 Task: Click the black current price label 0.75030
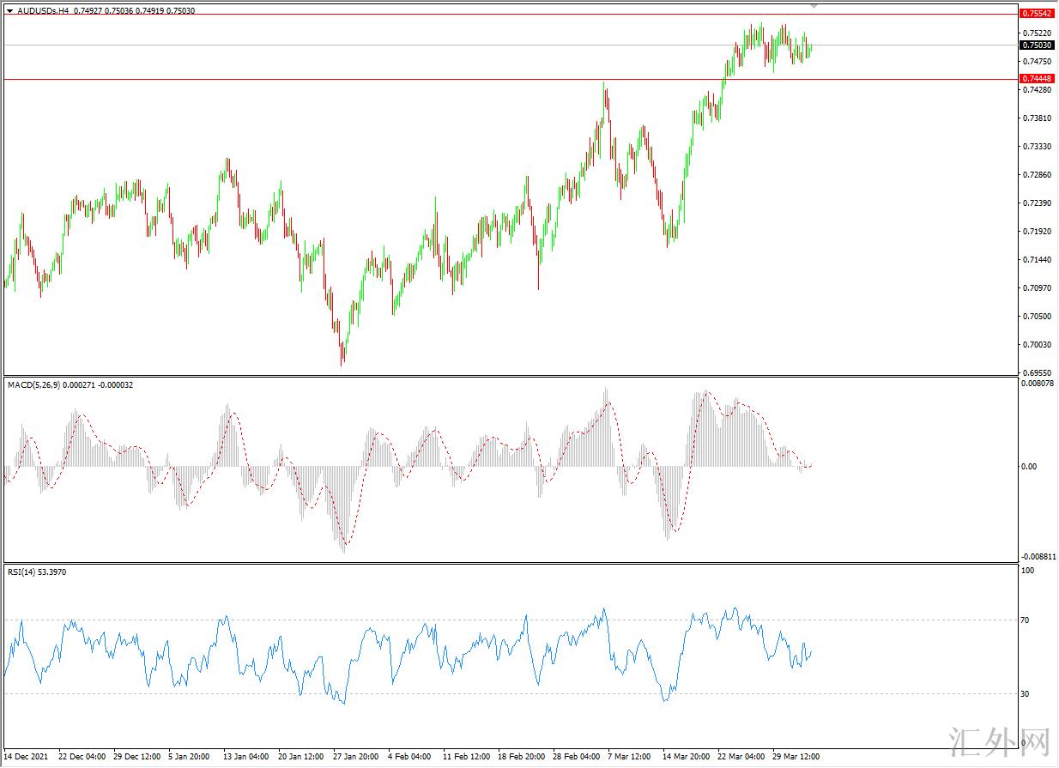pos(1037,45)
